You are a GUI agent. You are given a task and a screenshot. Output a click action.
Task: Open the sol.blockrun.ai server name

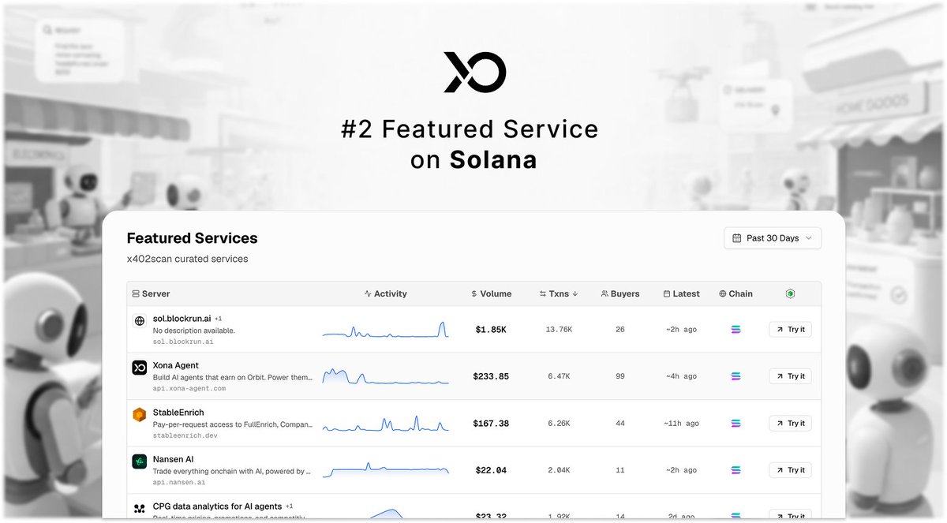182,319
